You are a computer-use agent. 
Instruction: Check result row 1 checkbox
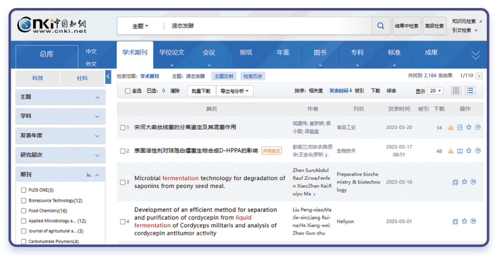pyautogui.click(x=123, y=127)
